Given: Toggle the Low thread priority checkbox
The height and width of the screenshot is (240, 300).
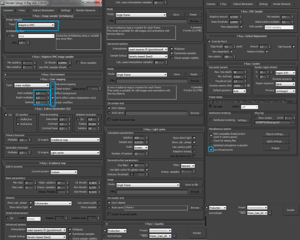Looking at the screenshot, I should point(211,149).
